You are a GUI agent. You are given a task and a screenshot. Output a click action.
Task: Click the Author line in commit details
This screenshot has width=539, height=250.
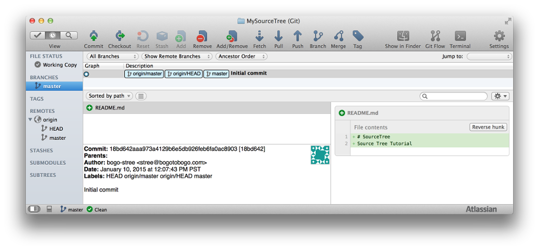[145, 163]
